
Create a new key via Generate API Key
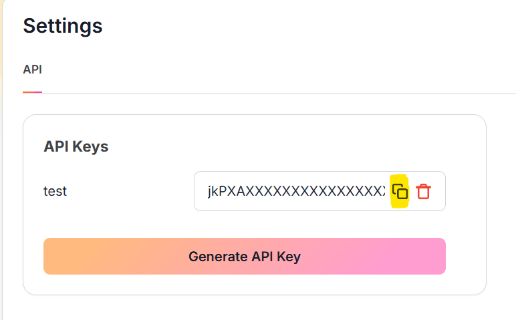point(245,256)
